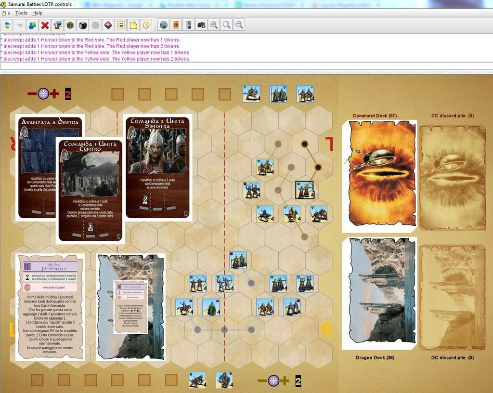Select the Avanzata a Destra card
493x393 pixels.
(x=36, y=167)
